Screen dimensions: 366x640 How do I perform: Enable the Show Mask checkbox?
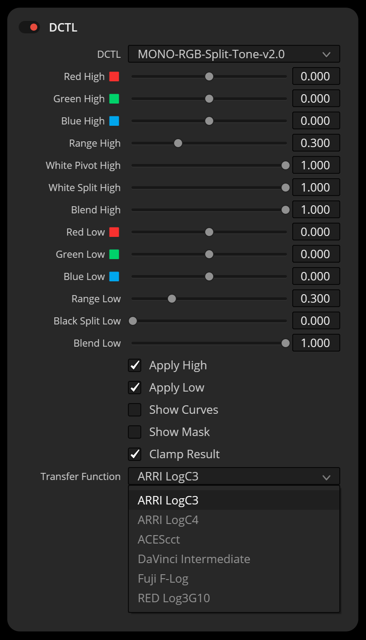point(135,432)
